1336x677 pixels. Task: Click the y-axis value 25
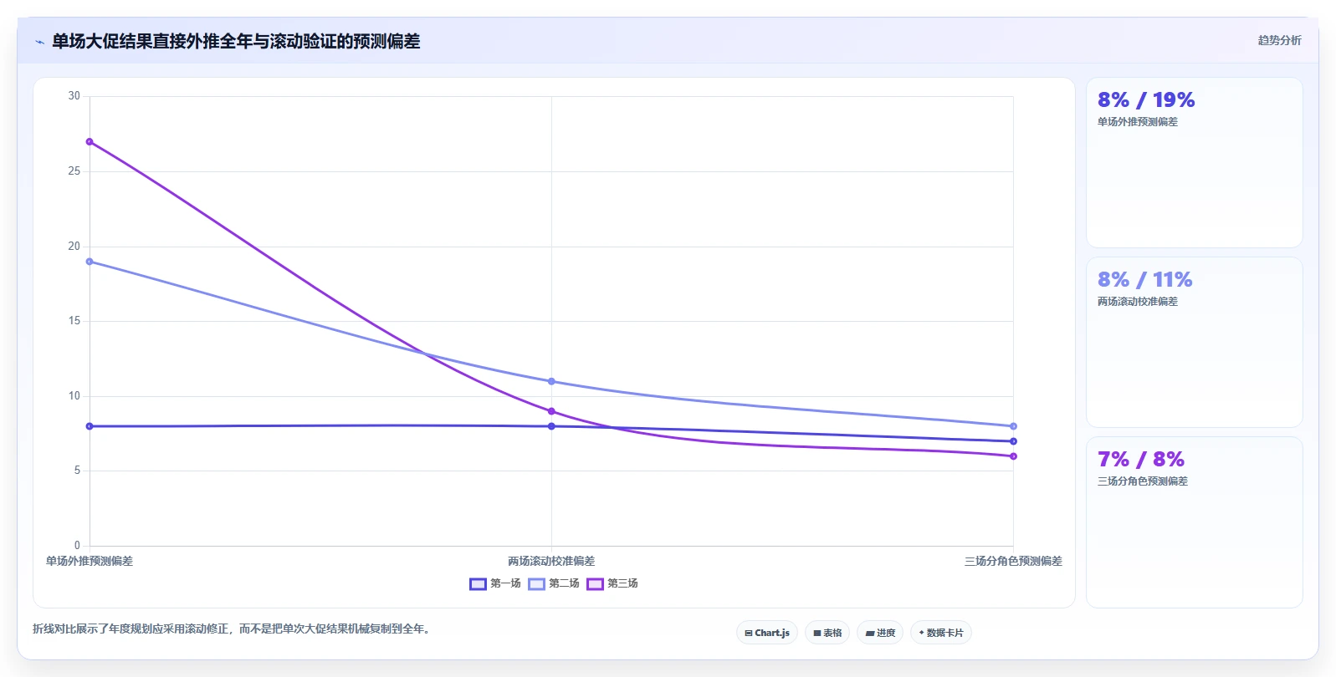[x=74, y=171]
